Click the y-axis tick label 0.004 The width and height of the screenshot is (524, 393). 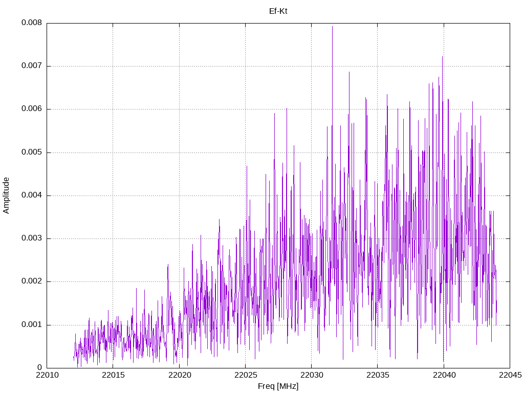click(32, 195)
